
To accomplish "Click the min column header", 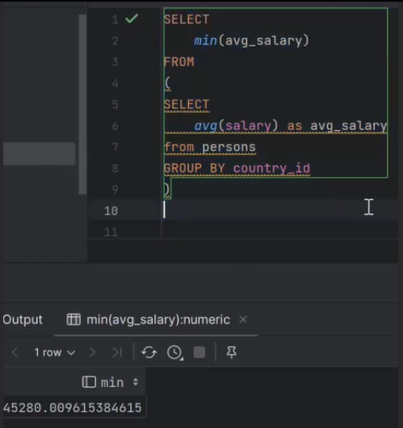I will pyautogui.click(x=112, y=382).
